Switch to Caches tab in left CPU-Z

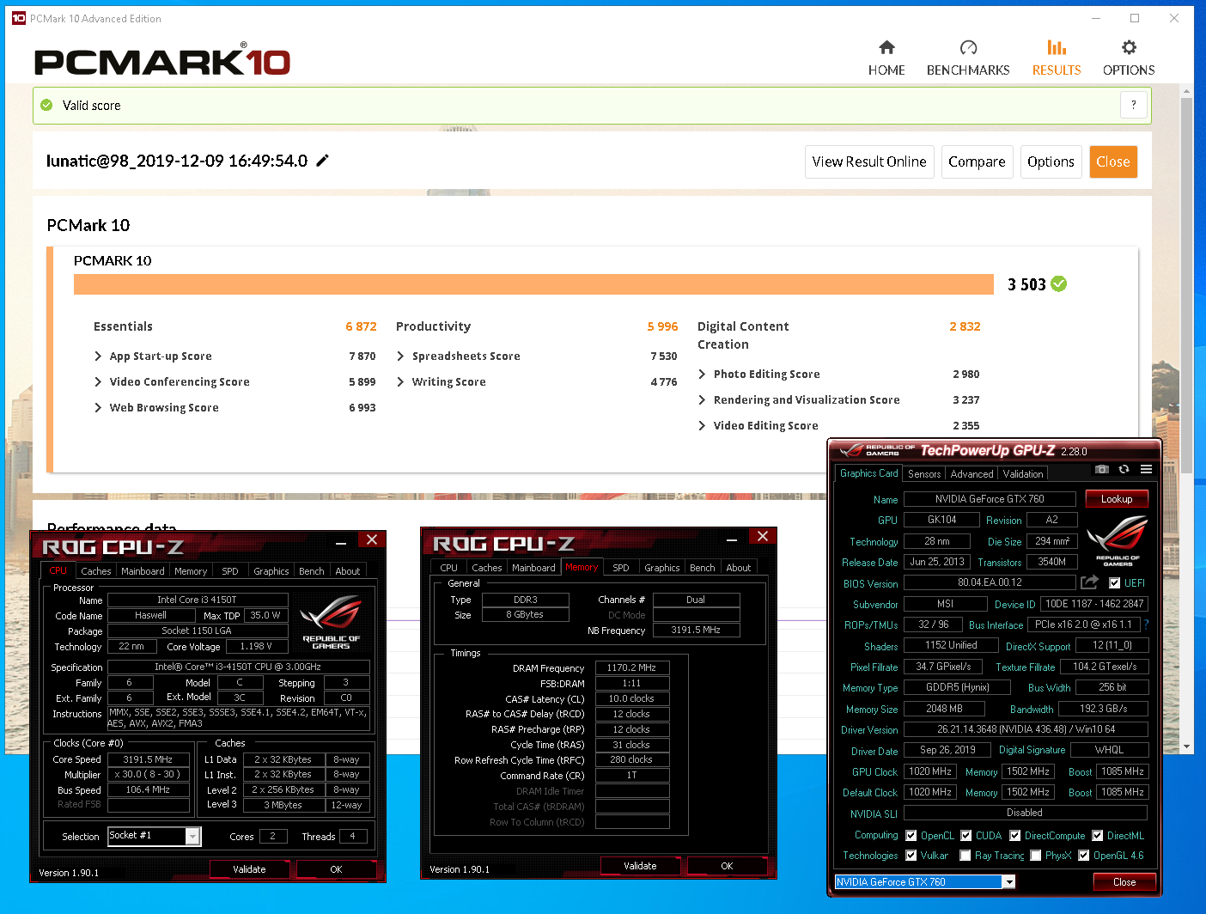(96, 571)
